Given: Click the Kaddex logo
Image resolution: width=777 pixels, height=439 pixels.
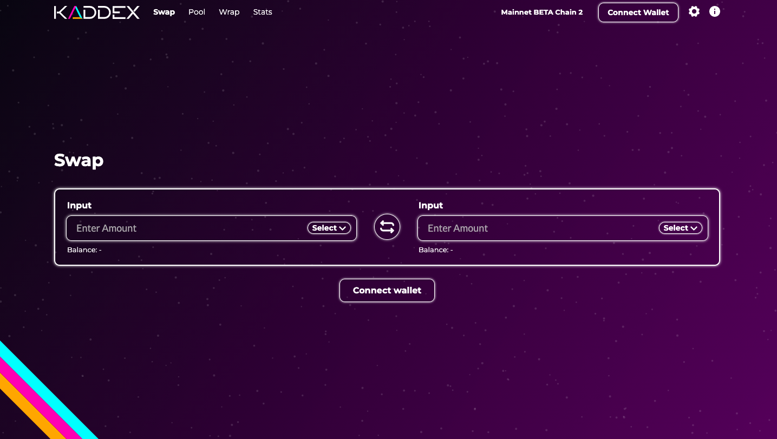Looking at the screenshot, I should pos(97,12).
